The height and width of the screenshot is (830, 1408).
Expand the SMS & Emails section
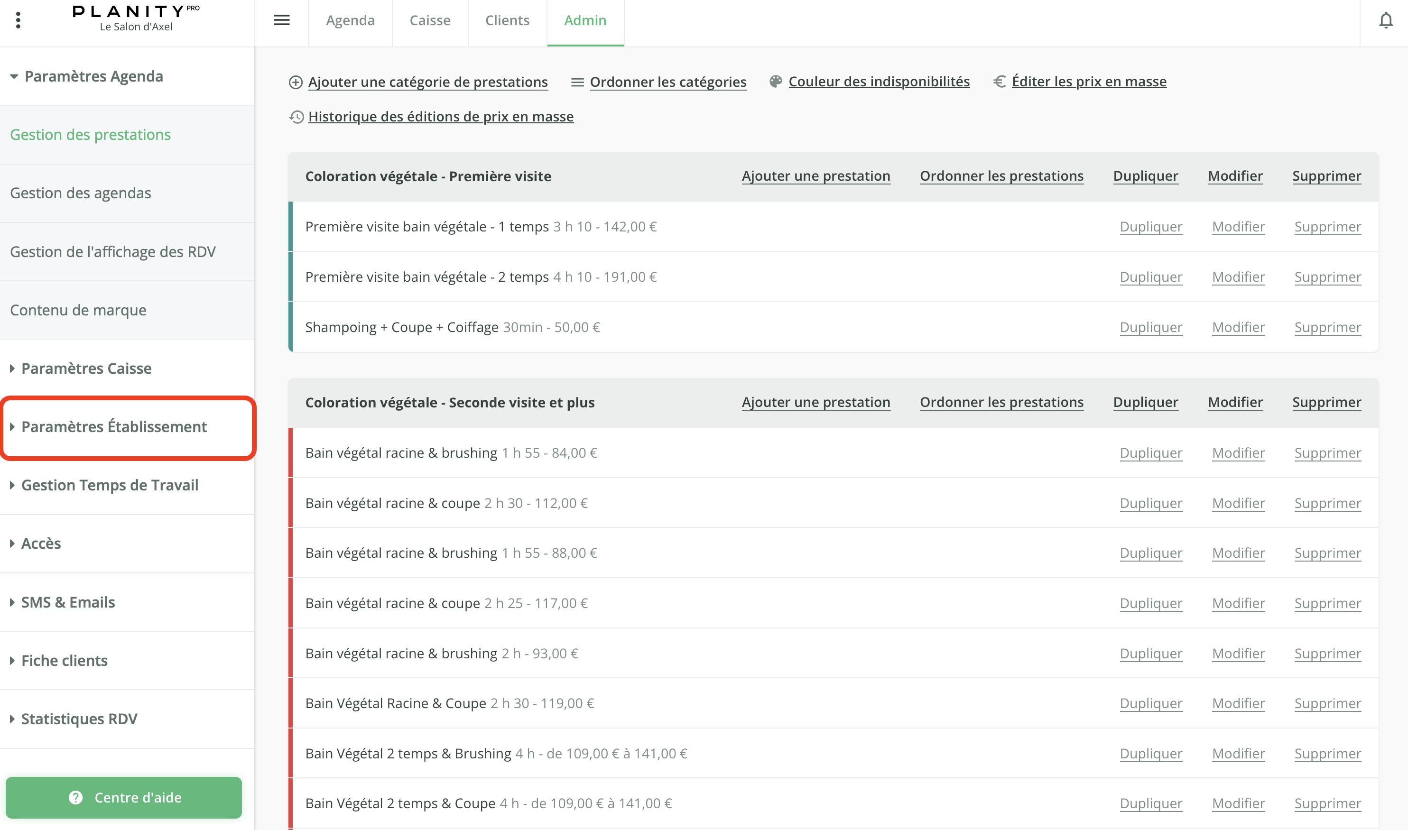pyautogui.click(x=68, y=602)
